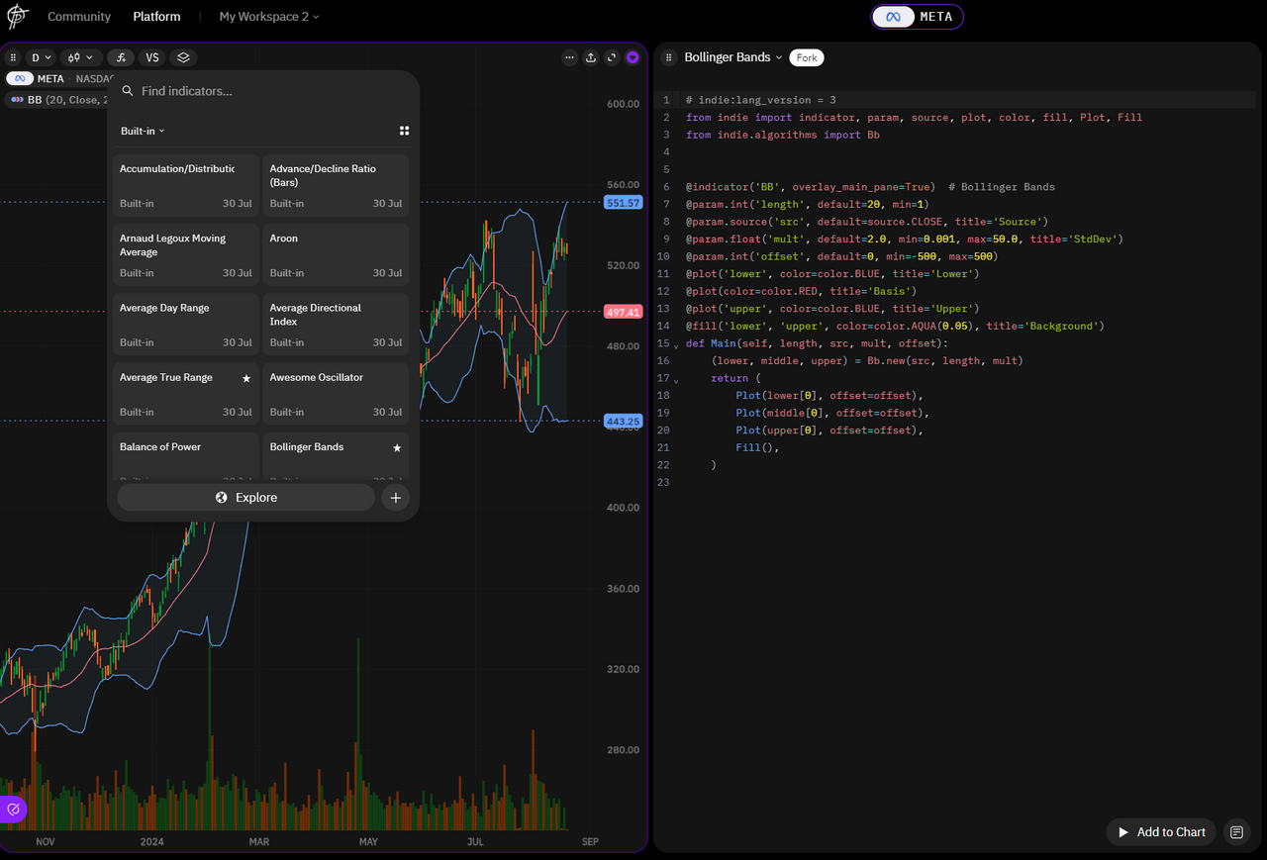The width and height of the screenshot is (1267, 860).
Task: Grab the chart widget drag handle
Action: (13, 57)
